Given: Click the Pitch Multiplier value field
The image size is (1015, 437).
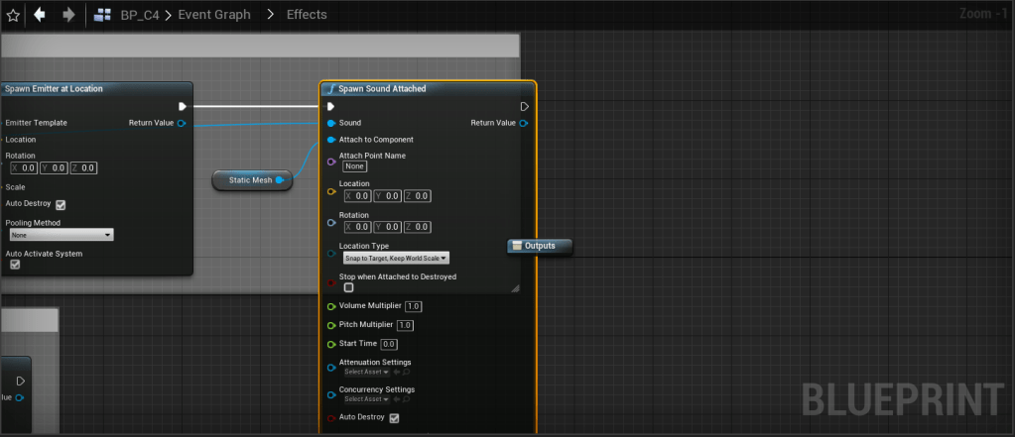Looking at the screenshot, I should click(x=405, y=325).
